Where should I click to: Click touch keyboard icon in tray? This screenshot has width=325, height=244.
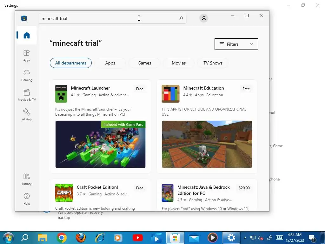(x=279, y=238)
